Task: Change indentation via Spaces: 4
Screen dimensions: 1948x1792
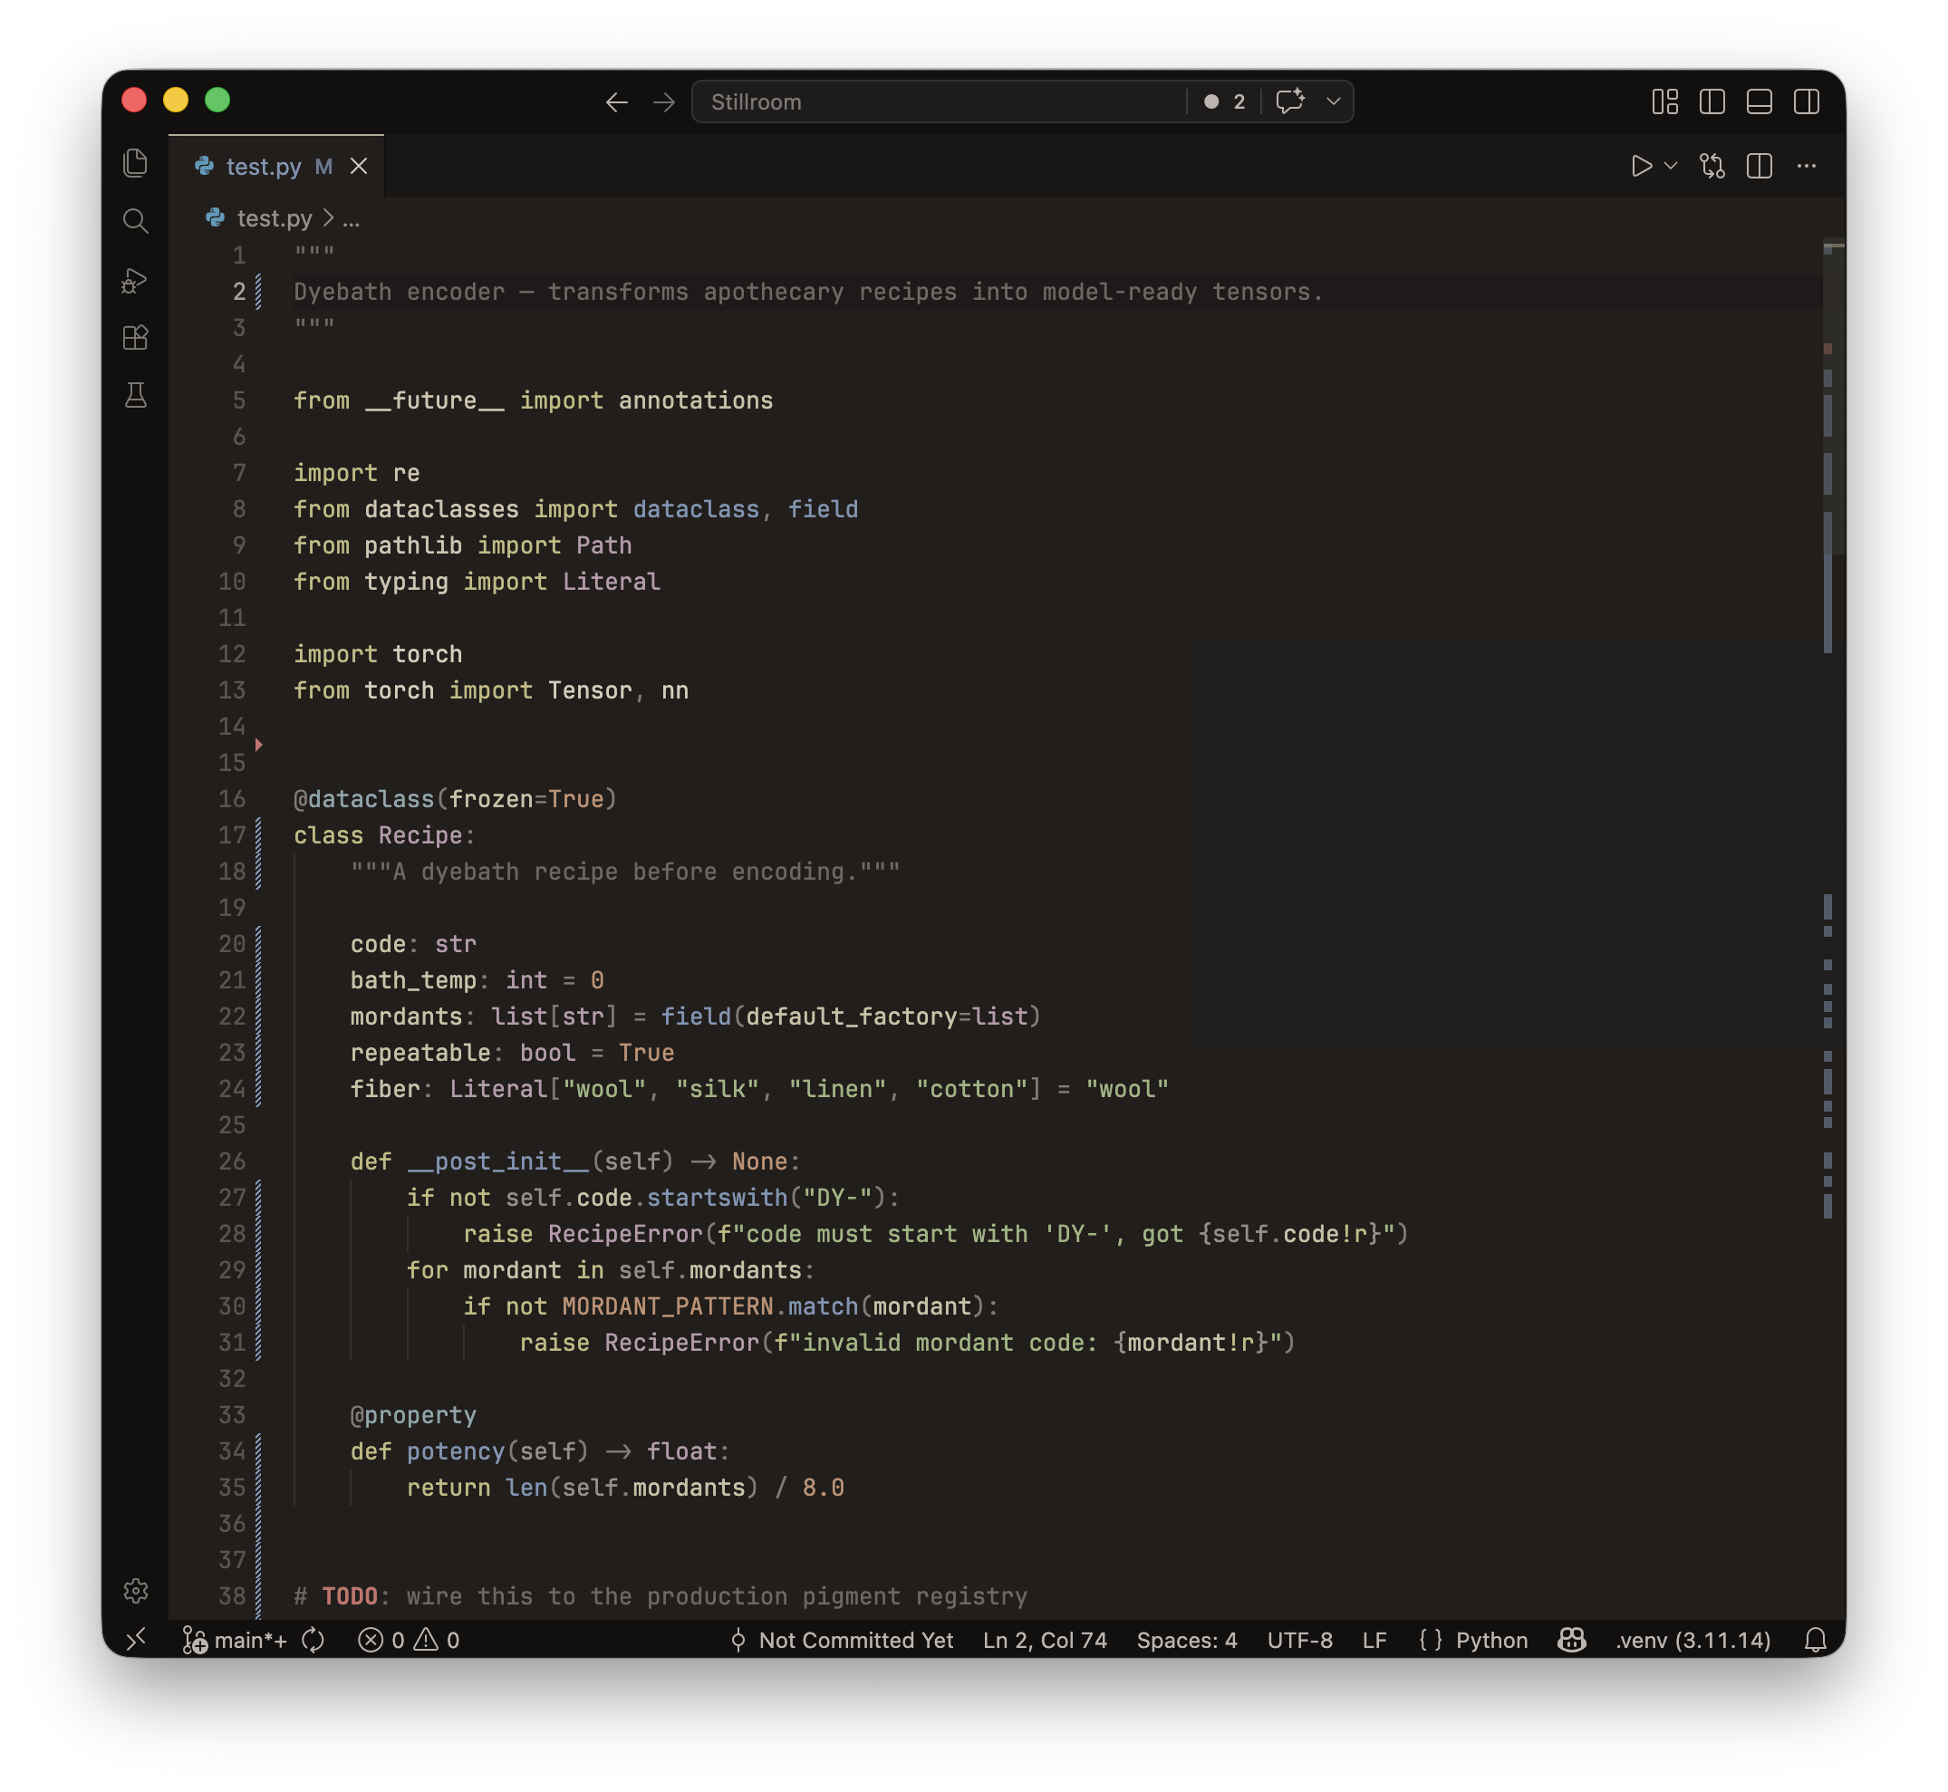Action: (x=1187, y=1640)
